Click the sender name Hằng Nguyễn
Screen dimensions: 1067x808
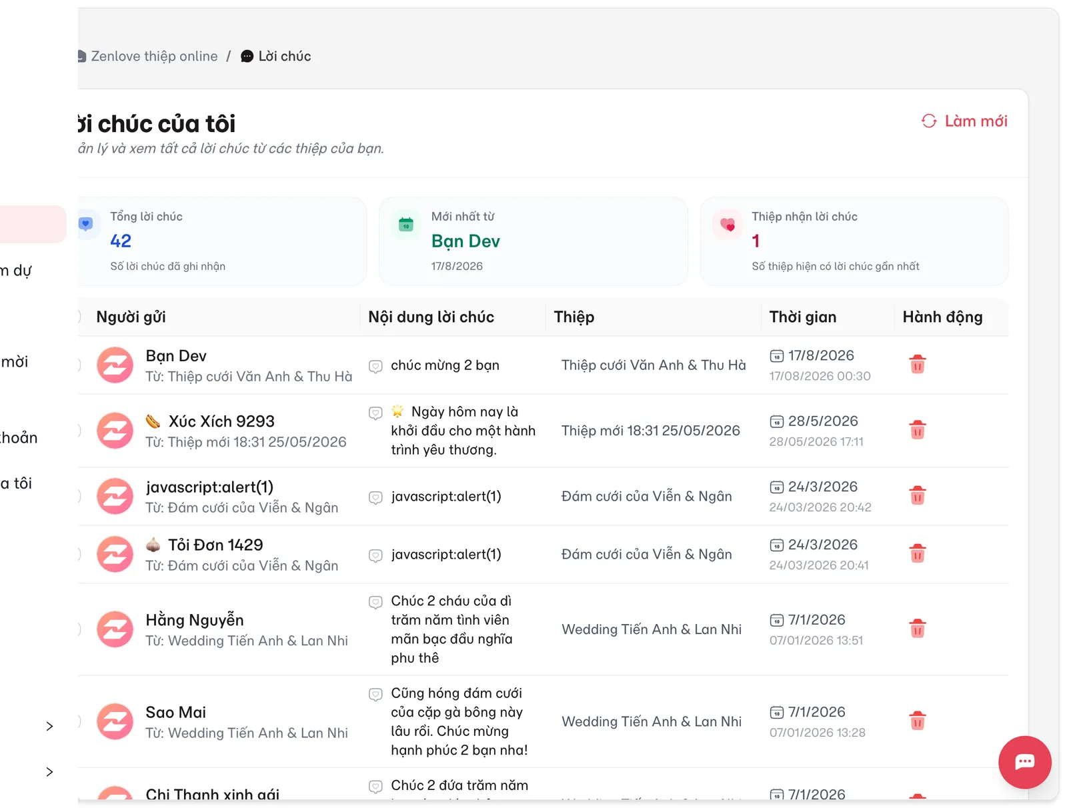195,619
